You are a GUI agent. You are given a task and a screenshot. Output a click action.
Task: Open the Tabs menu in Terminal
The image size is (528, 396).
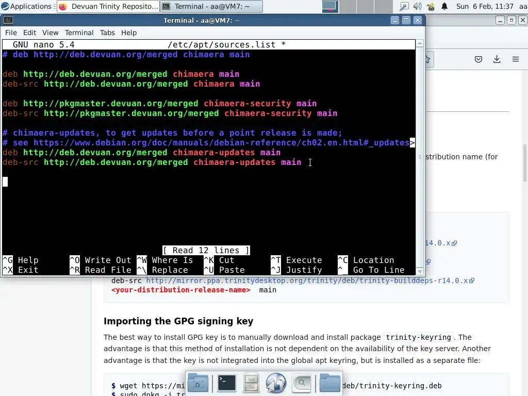(x=107, y=32)
